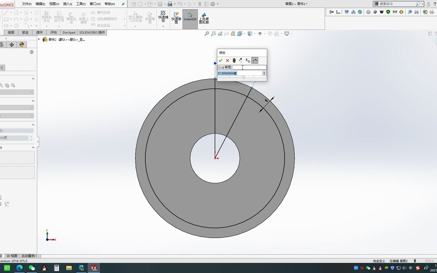Toggle reverse dimension direction in Modify dialog
Screen dimensions: 437x273
[241, 60]
